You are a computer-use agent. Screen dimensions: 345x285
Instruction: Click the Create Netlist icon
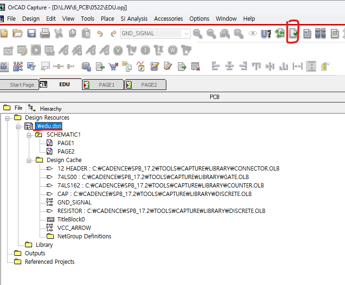[307, 33]
